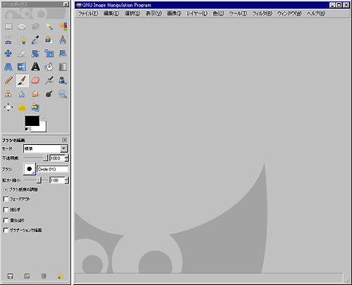The image size is (352, 285).
Task: Click the Circle (11) brush preview button
Action: point(30,169)
